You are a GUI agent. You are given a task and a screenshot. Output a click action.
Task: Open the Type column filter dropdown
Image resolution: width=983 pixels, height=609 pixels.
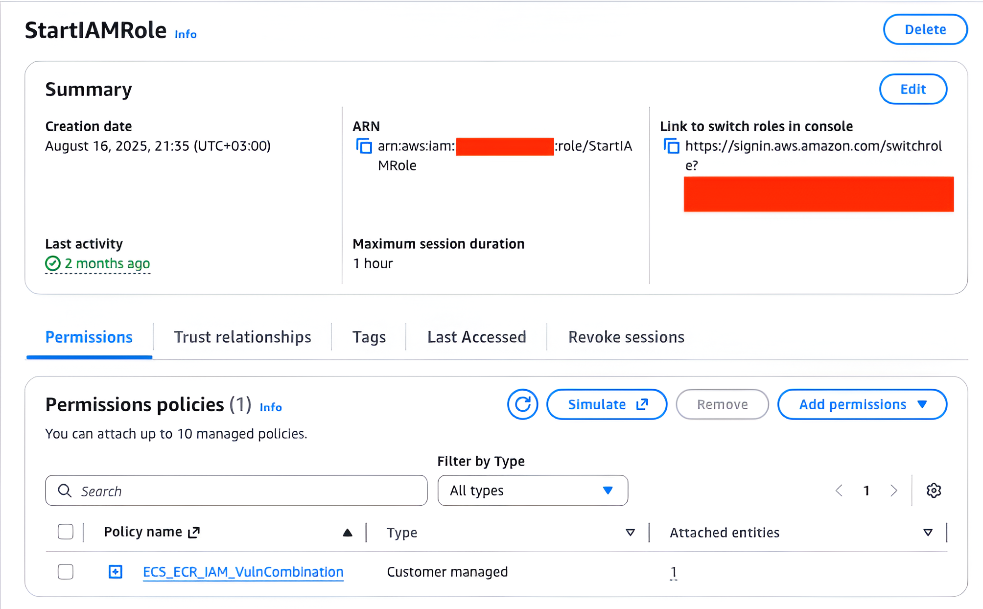tap(630, 532)
